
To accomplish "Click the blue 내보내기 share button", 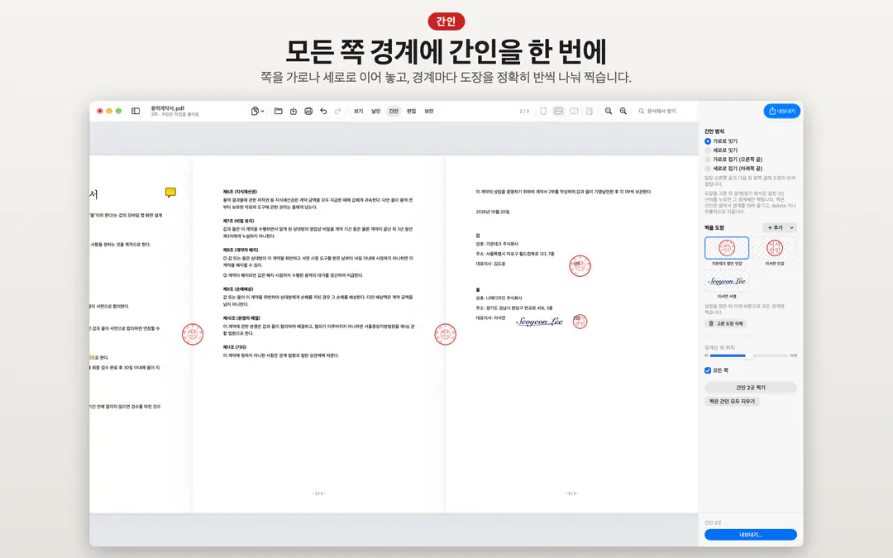I will pyautogui.click(x=782, y=111).
